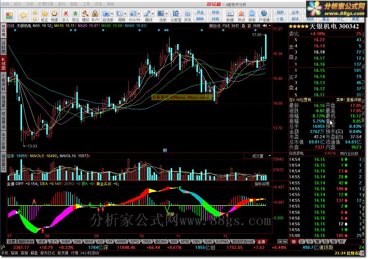The height and width of the screenshot is (259, 368).
Task: Expand the 画线 dropdown arrow
Action: (x=153, y=13)
